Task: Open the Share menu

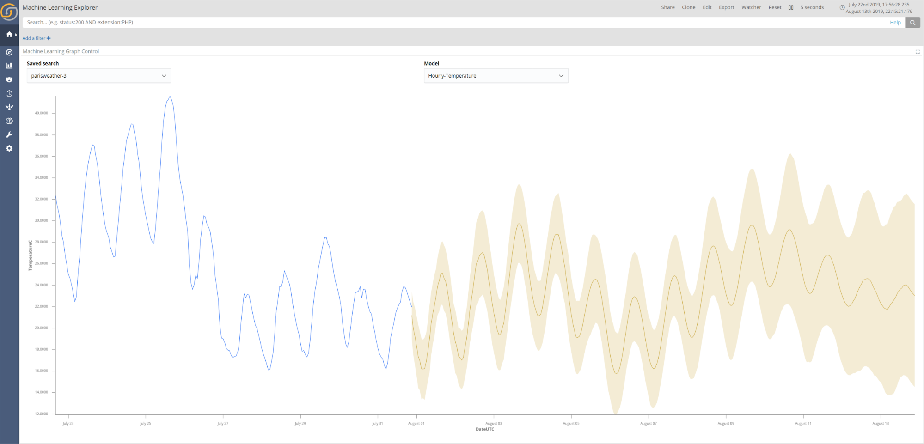Action: pyautogui.click(x=668, y=7)
